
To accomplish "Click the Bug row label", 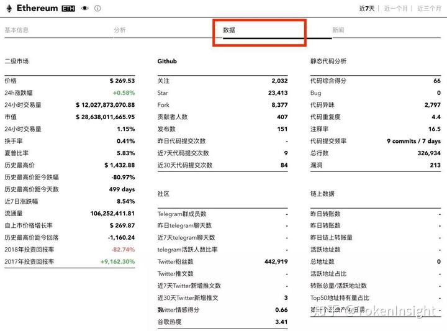I will tap(316, 93).
